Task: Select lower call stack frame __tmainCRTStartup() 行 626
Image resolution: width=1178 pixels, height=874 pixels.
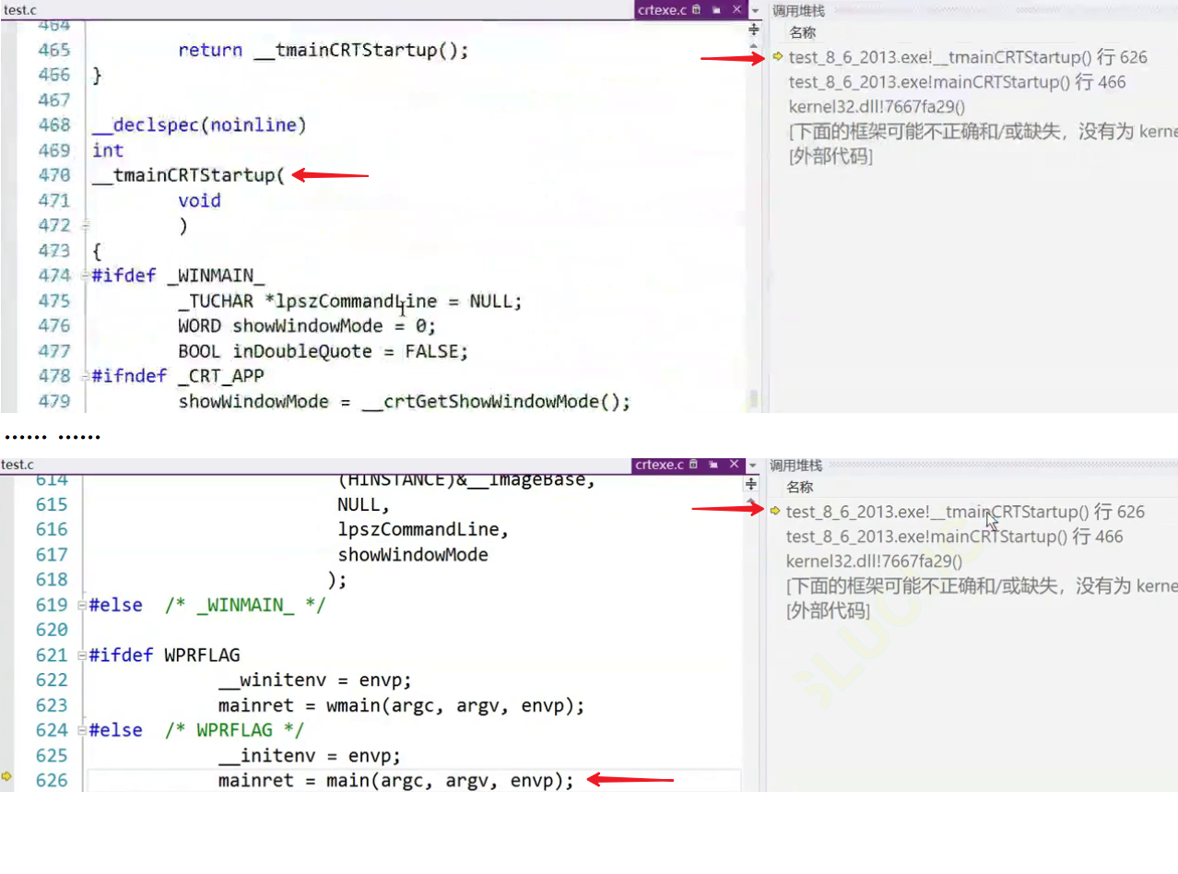Action: click(x=965, y=512)
